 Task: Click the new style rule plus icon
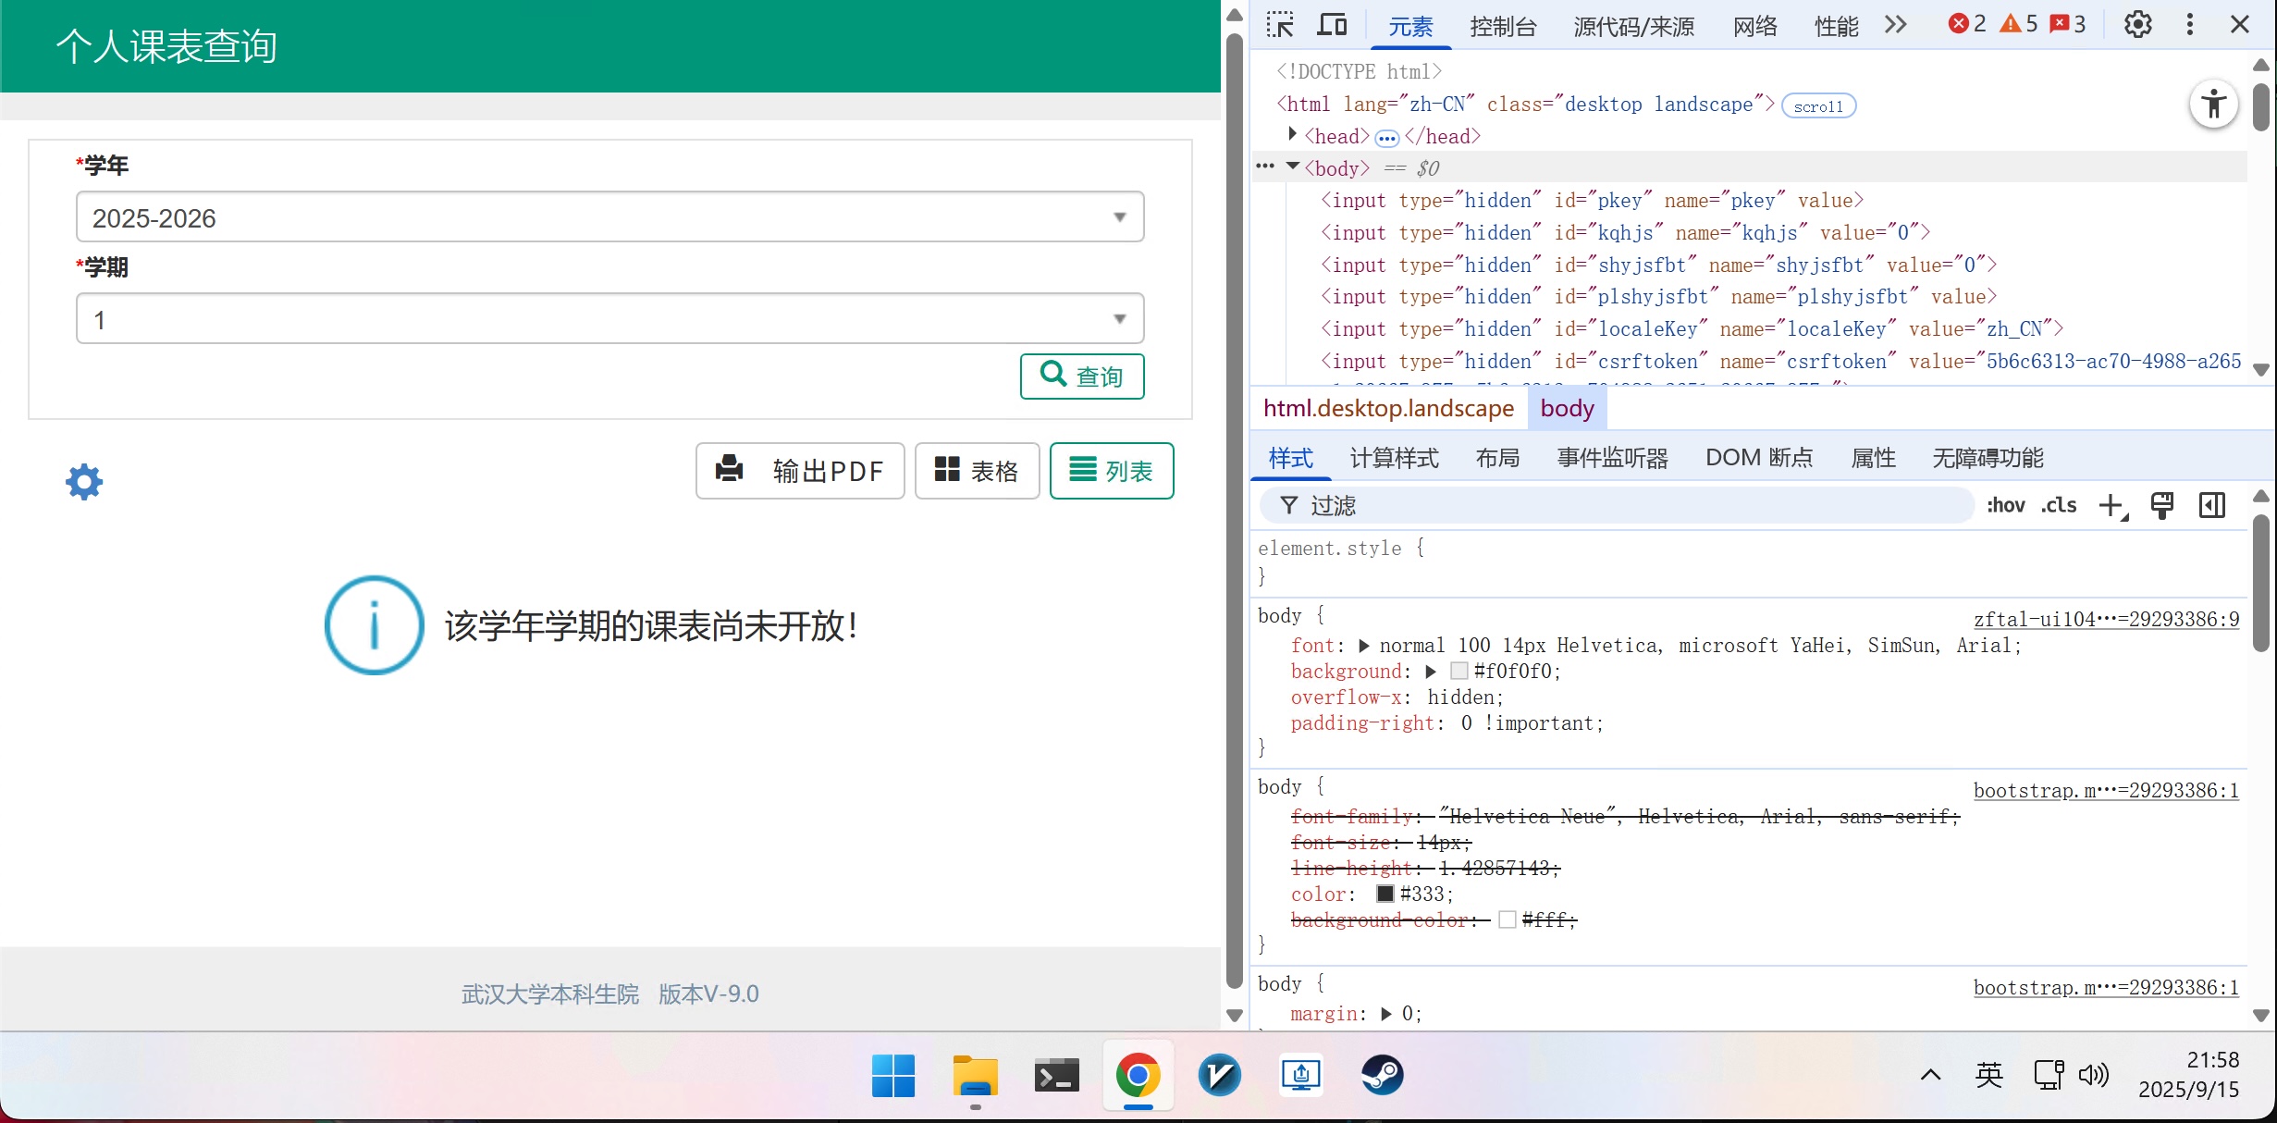(x=2111, y=506)
